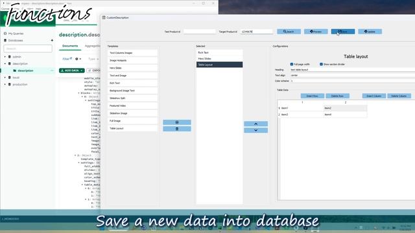Click table cell item4
The image size is (415, 233).
346,115
